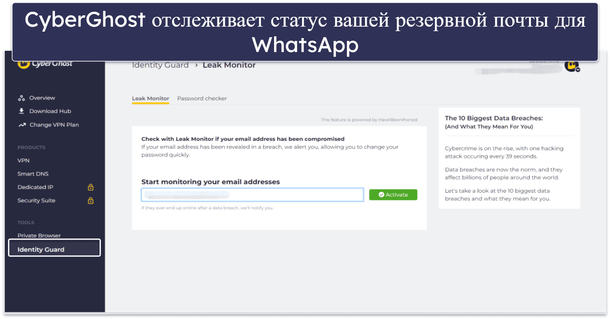Click the account avatar icon

pos(572,66)
